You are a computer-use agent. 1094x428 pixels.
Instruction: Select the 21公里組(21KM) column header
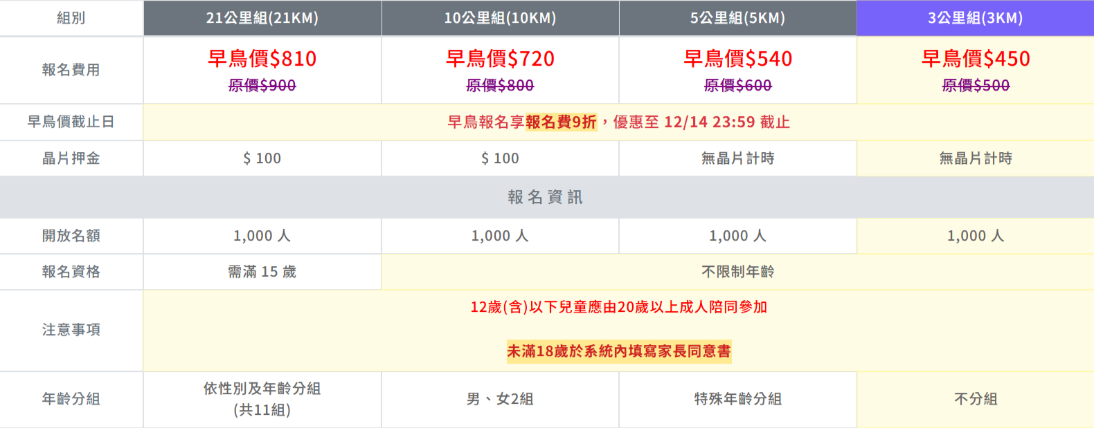[x=262, y=18]
